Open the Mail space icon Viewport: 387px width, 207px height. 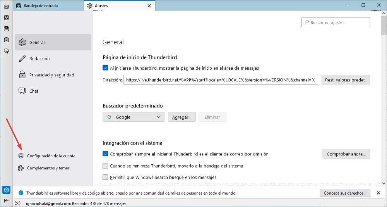(7, 7)
